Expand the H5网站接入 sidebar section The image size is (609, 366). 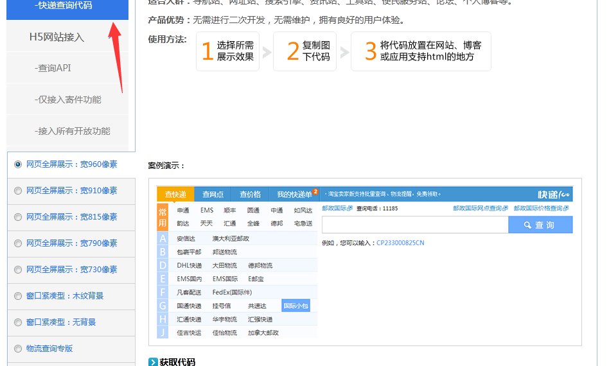coord(57,37)
